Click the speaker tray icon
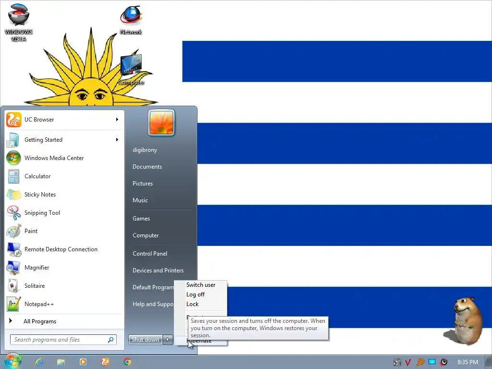This screenshot has height=369, width=492. (x=443, y=362)
